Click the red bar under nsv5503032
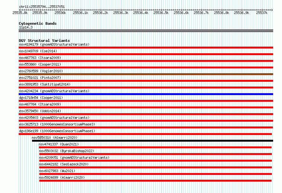The height and width of the screenshot is (193, 282). coord(156,154)
